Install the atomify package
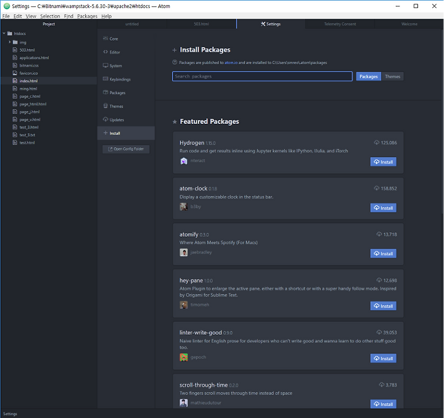 coord(384,253)
